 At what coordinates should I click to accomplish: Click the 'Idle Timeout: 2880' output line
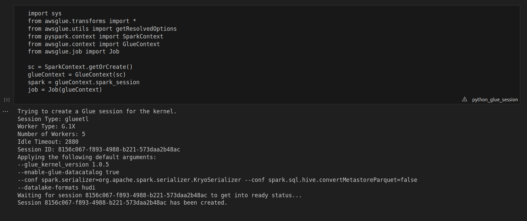(x=48, y=142)
